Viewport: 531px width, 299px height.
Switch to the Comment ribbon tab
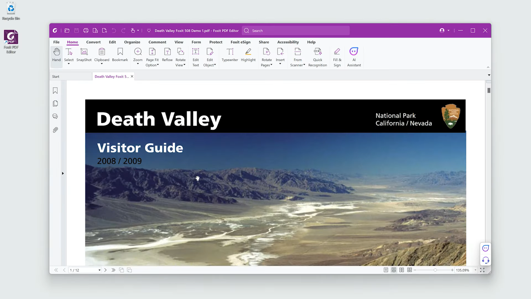(157, 42)
